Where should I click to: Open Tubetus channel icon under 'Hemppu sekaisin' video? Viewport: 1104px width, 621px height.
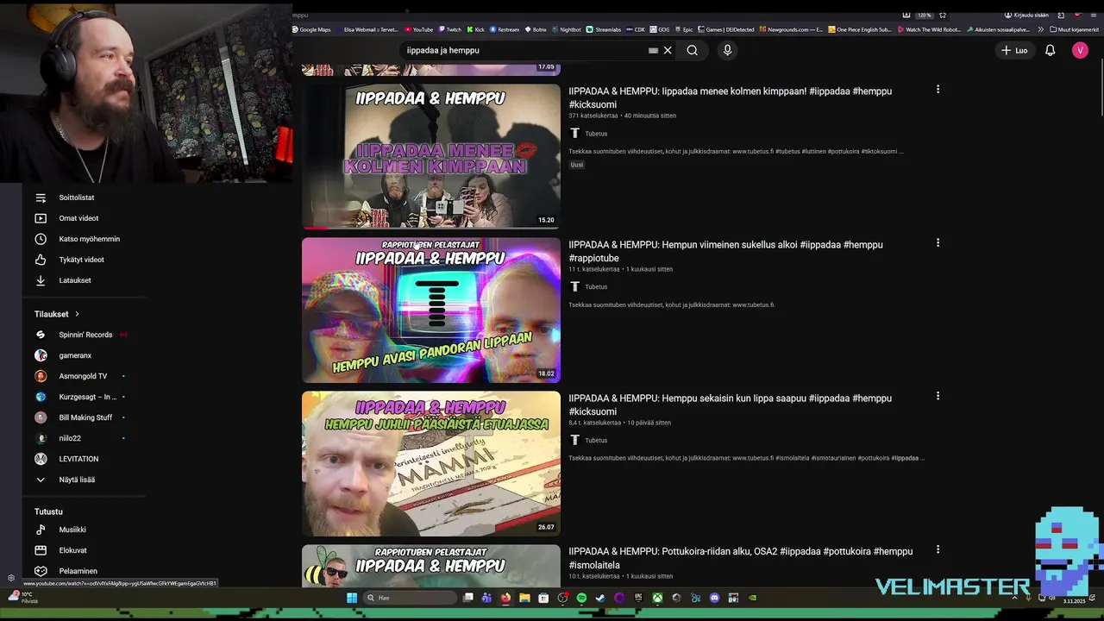(574, 440)
